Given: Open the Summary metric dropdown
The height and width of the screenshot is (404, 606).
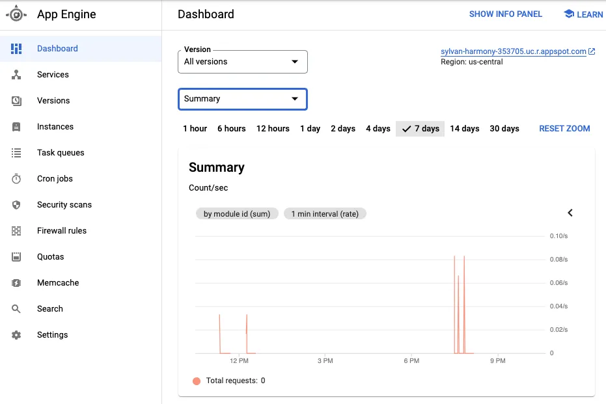Looking at the screenshot, I should (242, 98).
